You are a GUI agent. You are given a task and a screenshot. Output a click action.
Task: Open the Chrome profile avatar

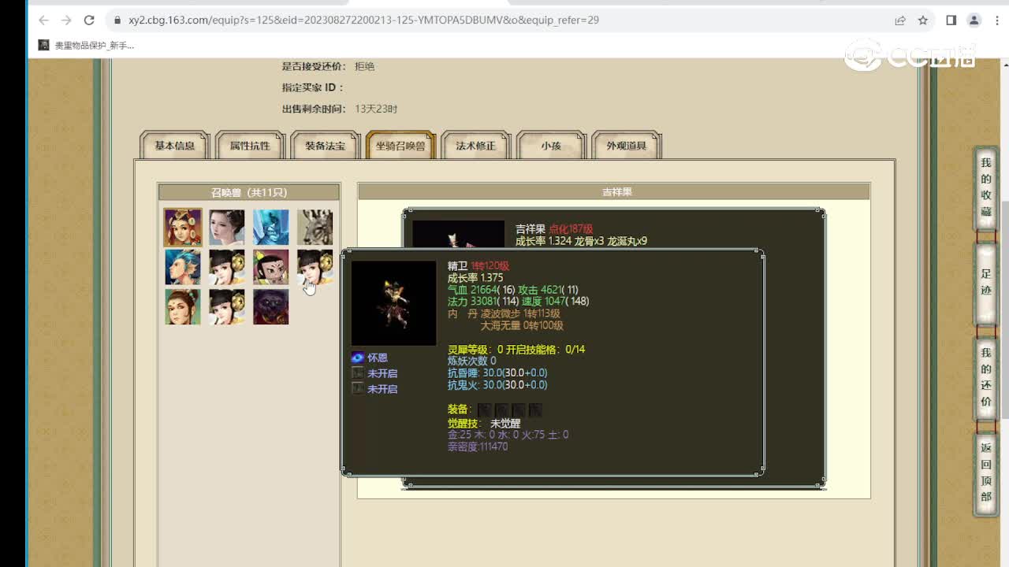tap(974, 20)
